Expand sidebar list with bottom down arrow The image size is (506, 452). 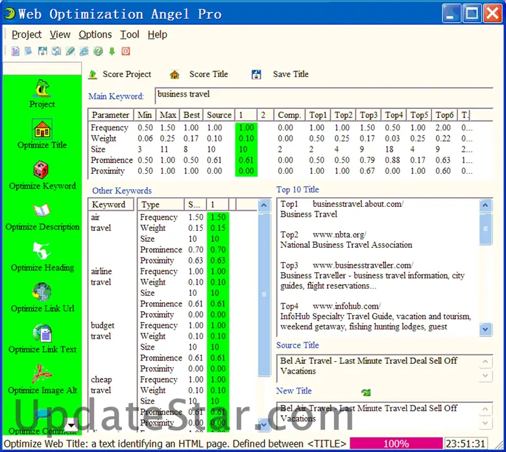click(x=70, y=425)
